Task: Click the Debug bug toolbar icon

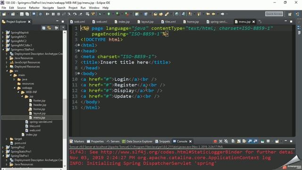Action: pyautogui.click(x=100, y=14)
